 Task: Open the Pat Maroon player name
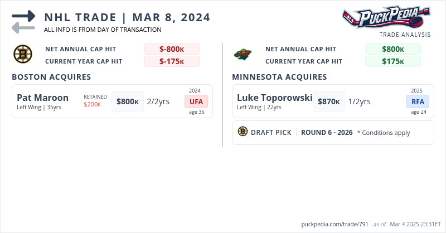pyautogui.click(x=43, y=98)
